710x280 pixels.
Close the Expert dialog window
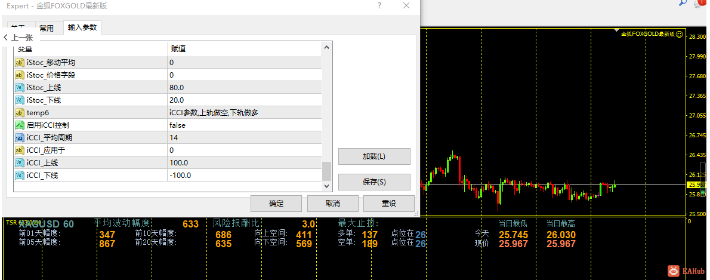(406, 6)
